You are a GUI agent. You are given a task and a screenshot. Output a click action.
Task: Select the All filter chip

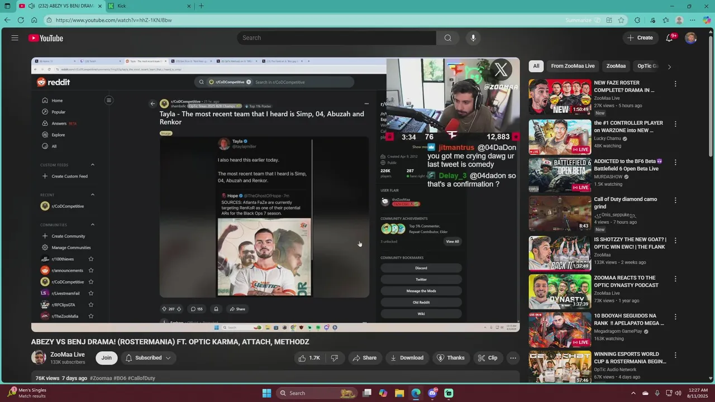point(536,66)
